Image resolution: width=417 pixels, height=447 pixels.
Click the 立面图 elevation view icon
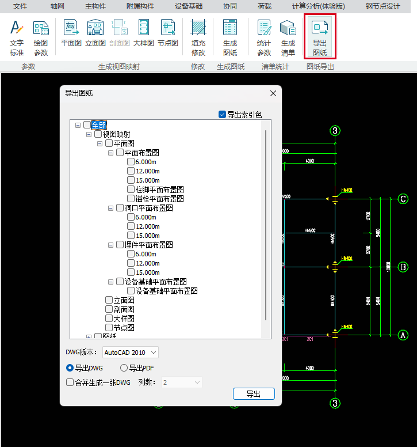tap(95, 33)
